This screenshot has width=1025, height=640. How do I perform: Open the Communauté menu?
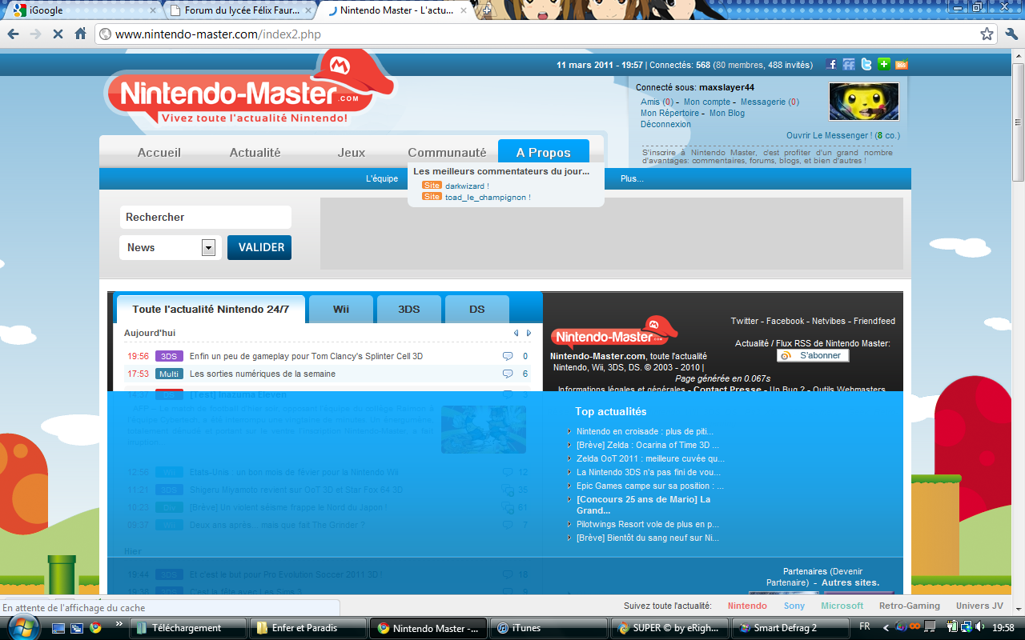tap(447, 152)
